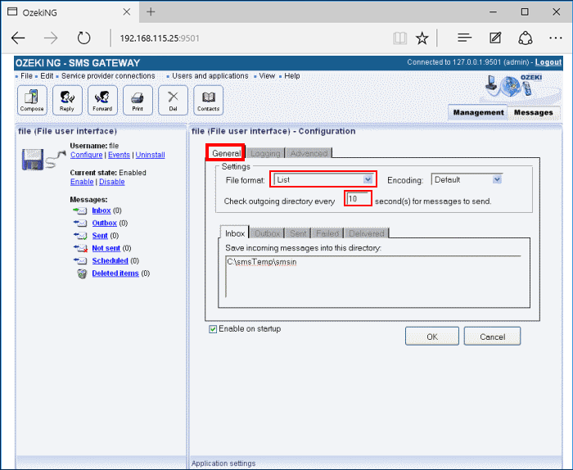Switch to the Messages view tab
Image resolution: width=573 pixels, height=470 pixels.
(x=534, y=112)
